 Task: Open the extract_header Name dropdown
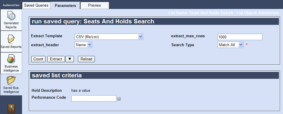click(x=84, y=45)
